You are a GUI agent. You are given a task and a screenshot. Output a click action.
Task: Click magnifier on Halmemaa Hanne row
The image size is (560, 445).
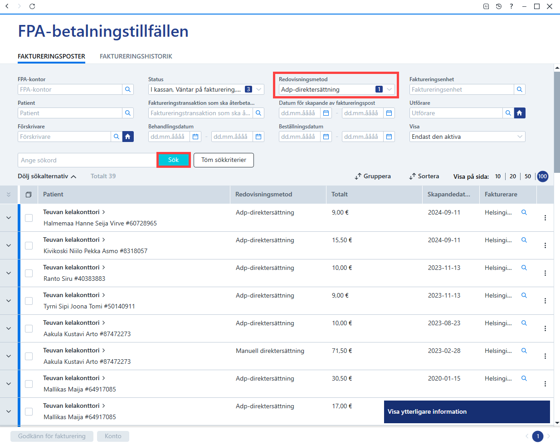524,212
